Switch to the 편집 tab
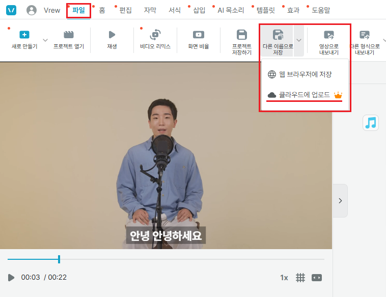 tap(125, 10)
